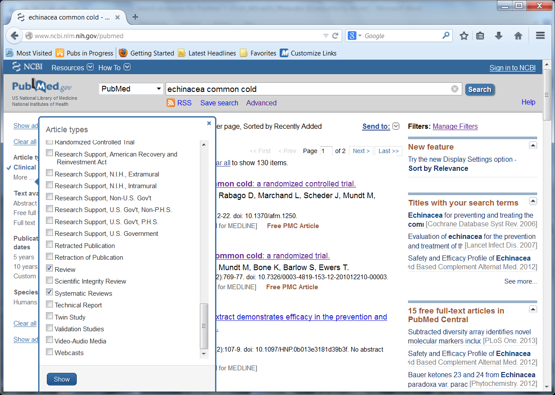Screen dimensions: 555x395
Task: Click Article types list scroll-up arrow
Action: 204,144
